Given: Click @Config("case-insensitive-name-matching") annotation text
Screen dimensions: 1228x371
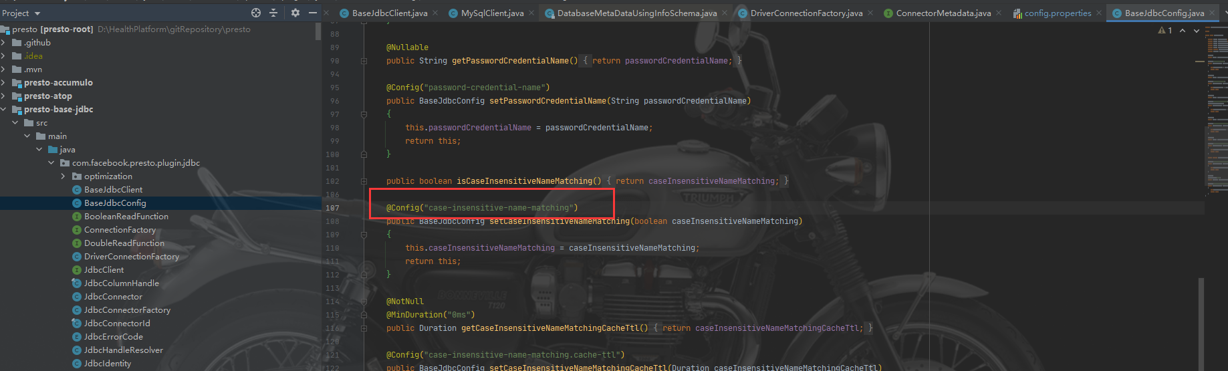Looking at the screenshot, I should [482, 208].
